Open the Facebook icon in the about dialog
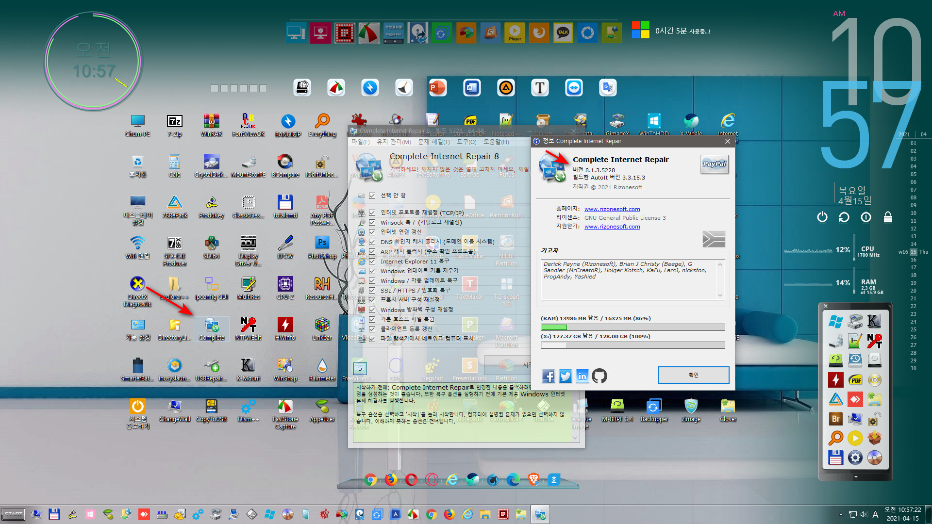Image resolution: width=932 pixels, height=524 pixels. [x=549, y=376]
